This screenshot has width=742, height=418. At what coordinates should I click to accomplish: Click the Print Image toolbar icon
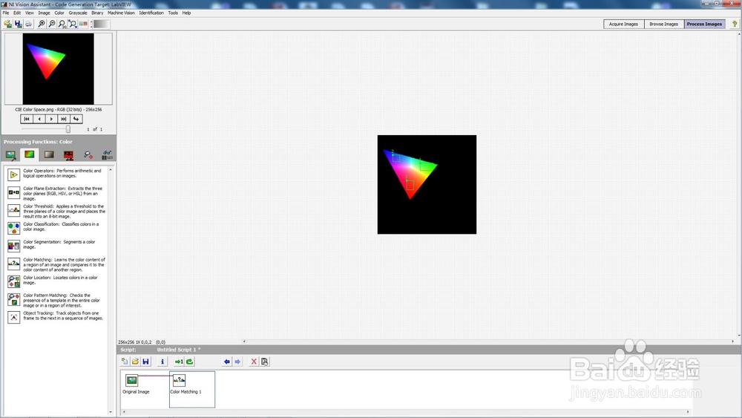point(28,24)
